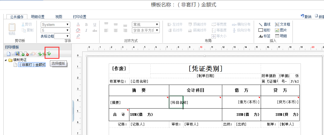This screenshot has width=324, height=135.
Task: Collapse the 填制凭证 tree folder
Action: click(x=6, y=60)
